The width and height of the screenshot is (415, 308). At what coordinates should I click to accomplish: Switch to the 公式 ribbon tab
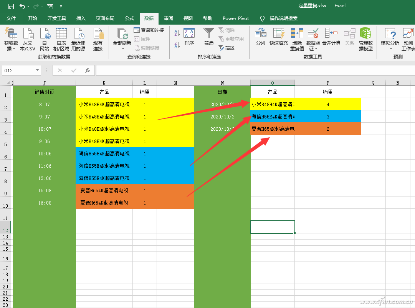coord(129,18)
